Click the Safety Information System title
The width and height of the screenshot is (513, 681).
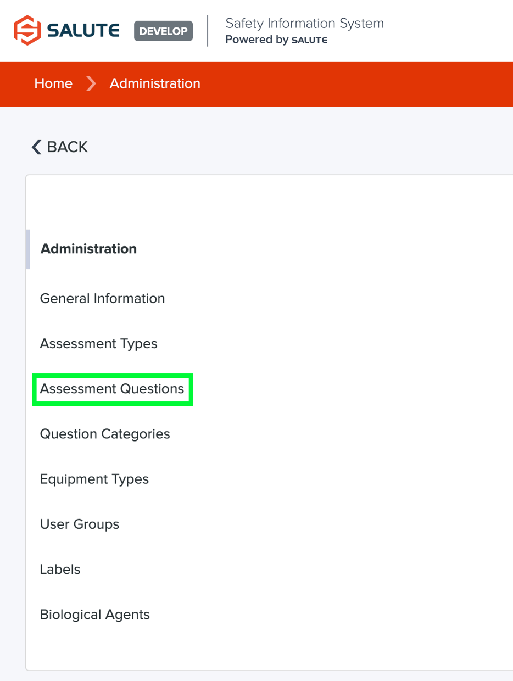(x=304, y=23)
